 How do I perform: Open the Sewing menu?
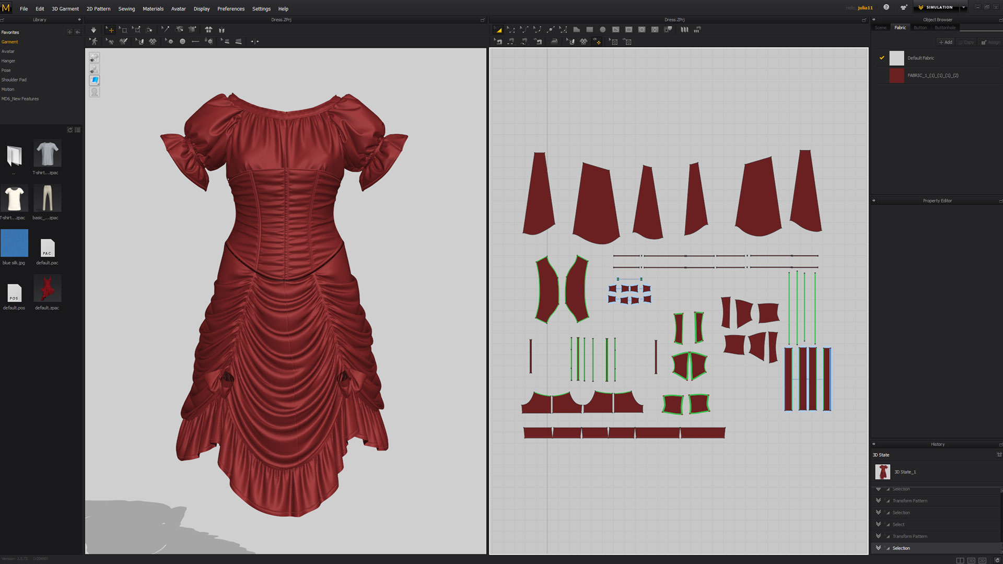126,9
